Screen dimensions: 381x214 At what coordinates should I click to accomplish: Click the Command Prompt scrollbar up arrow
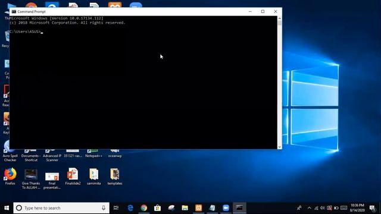(x=279, y=18)
